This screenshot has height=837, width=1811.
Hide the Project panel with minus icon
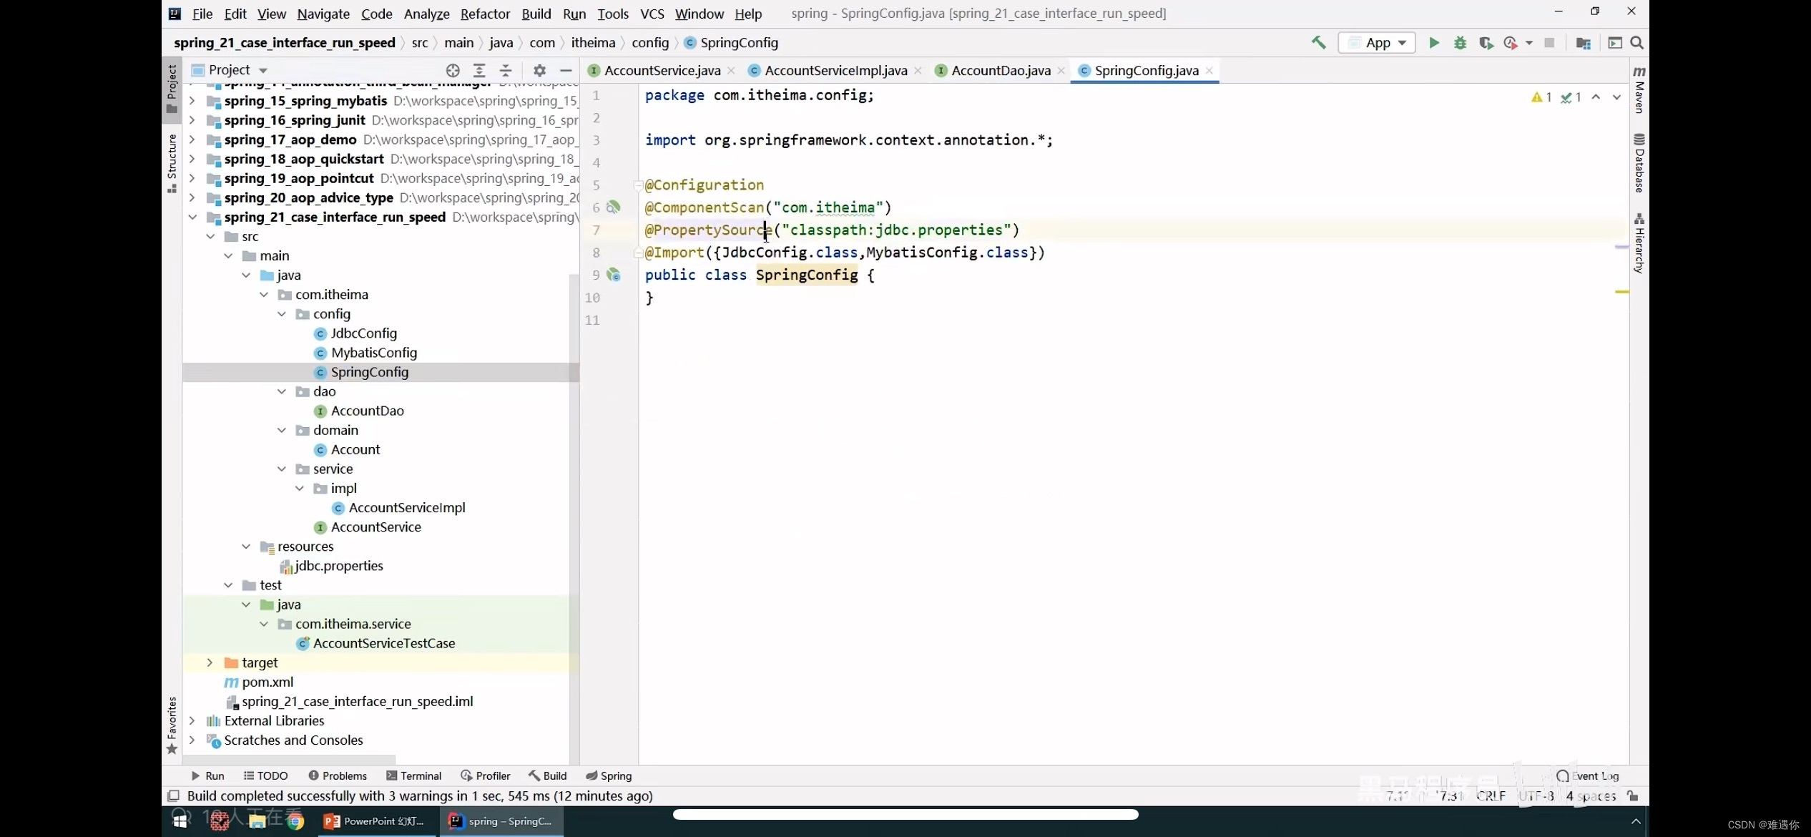tap(566, 70)
